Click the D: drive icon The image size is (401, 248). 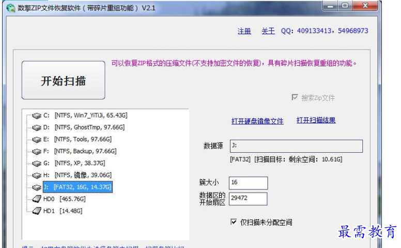37,127
